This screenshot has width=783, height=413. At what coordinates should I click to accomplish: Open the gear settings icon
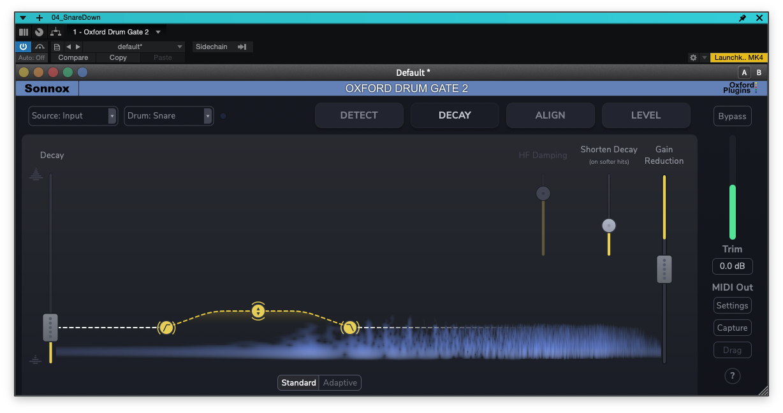pyautogui.click(x=693, y=57)
